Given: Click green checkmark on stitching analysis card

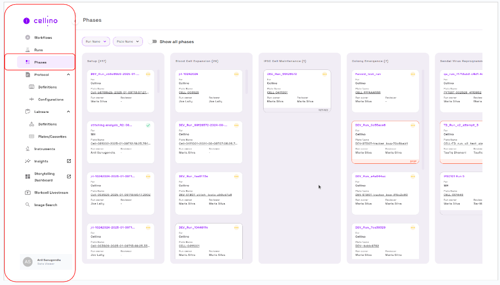Looking at the screenshot, I should click(148, 125).
